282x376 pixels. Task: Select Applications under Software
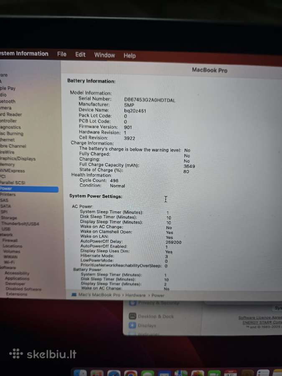click(x=17, y=278)
